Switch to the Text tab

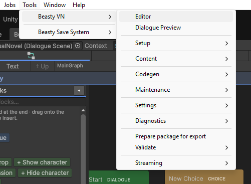(13, 66)
